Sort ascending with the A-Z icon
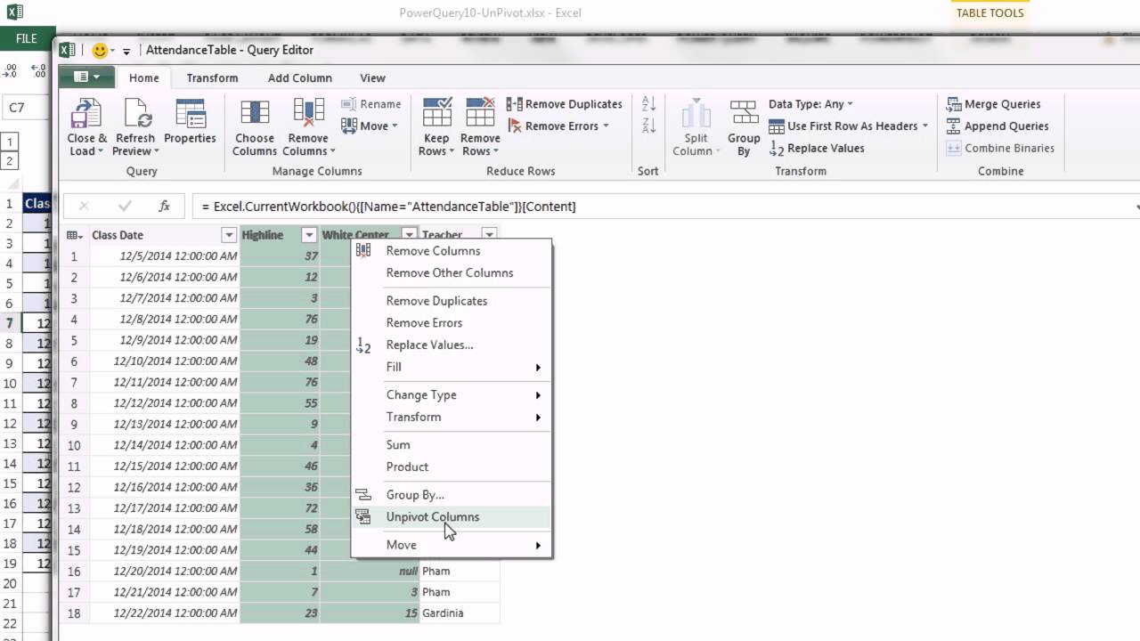1140x641 pixels. point(648,103)
